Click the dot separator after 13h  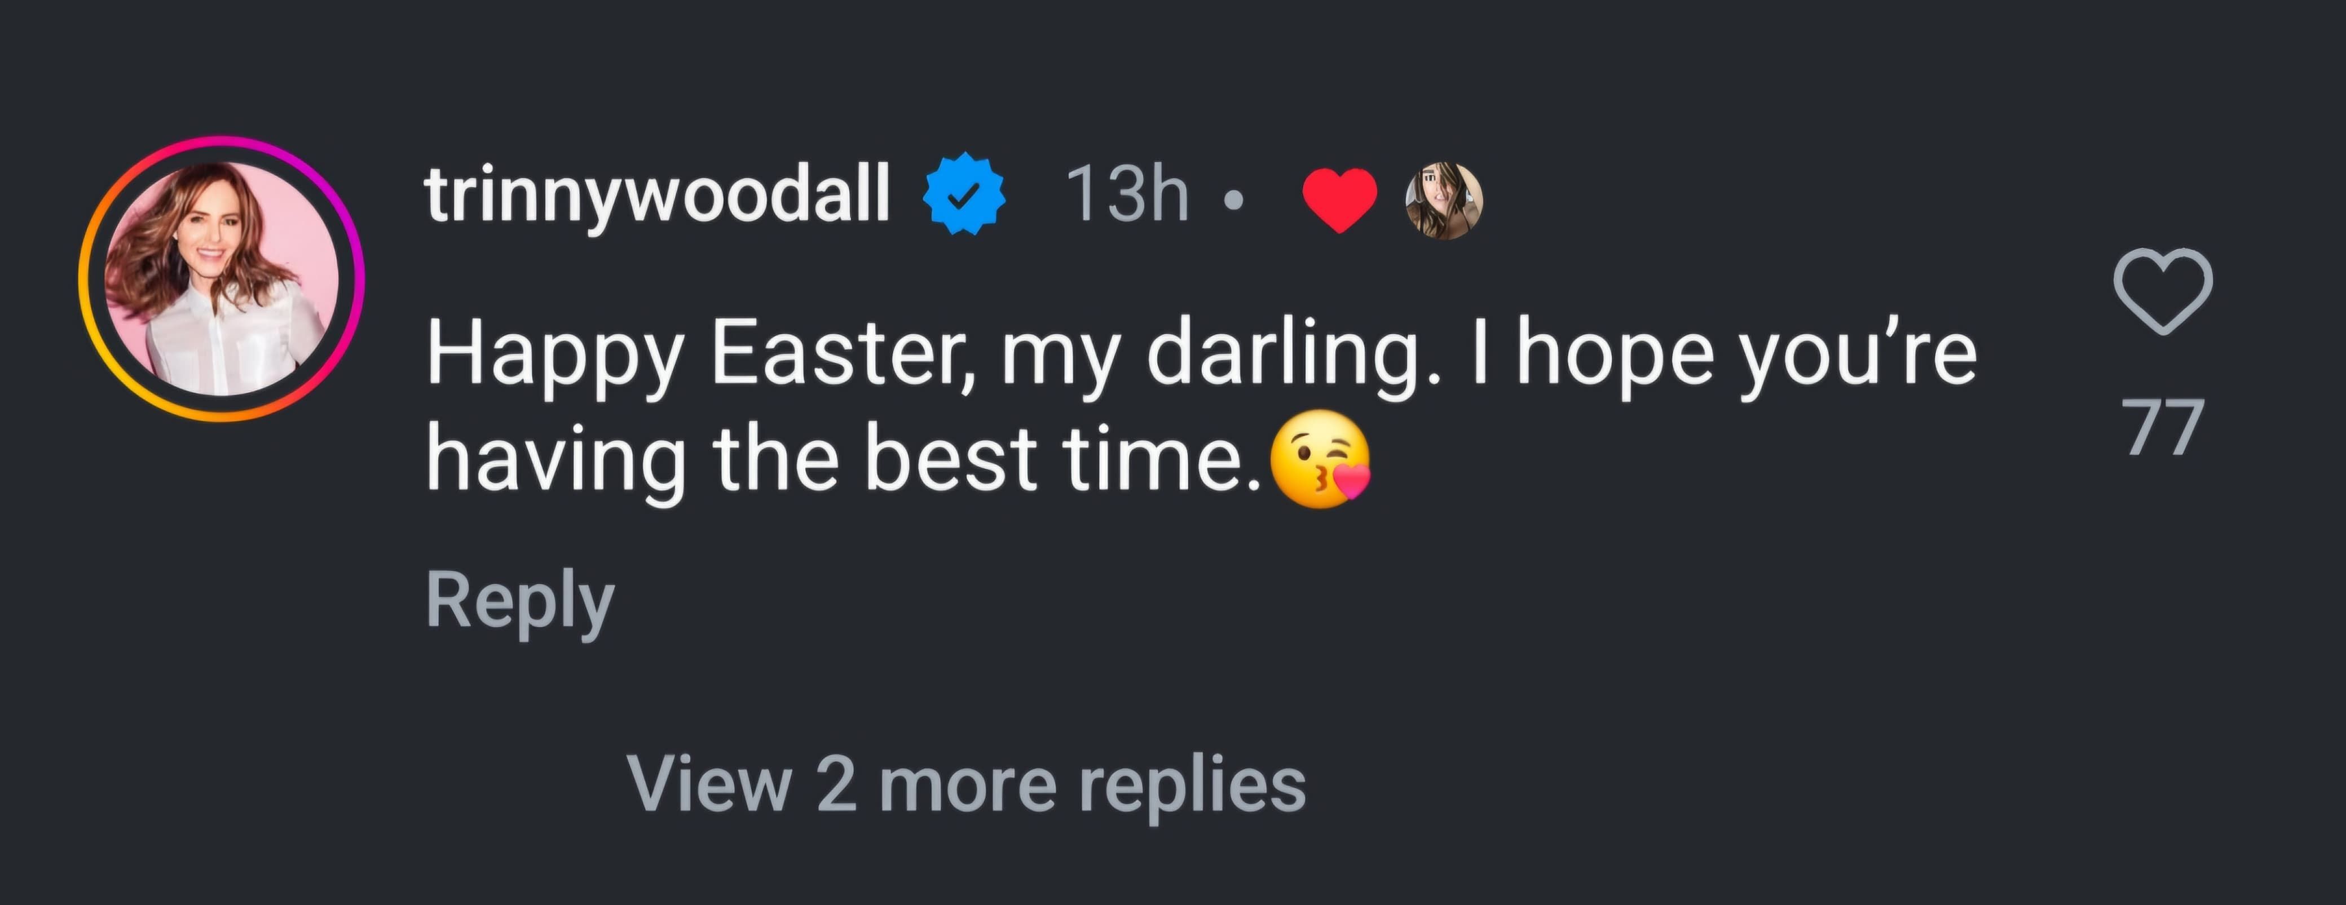[x=1232, y=199]
